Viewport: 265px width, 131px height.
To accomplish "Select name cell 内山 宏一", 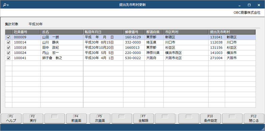I will click(x=62, y=53).
